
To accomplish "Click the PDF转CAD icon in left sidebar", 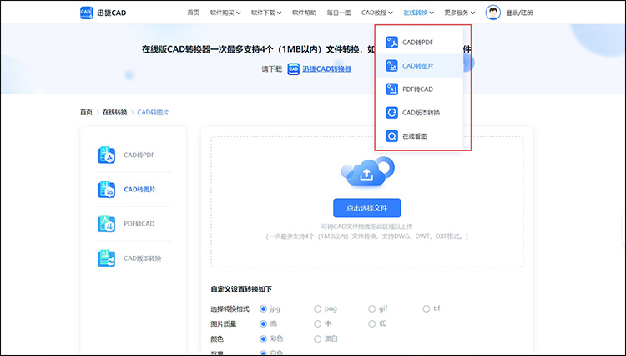I will point(106,224).
